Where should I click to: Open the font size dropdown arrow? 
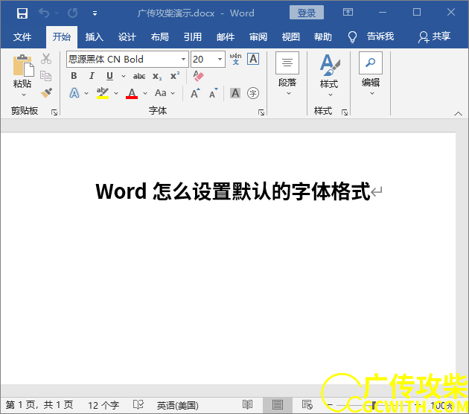pos(220,60)
